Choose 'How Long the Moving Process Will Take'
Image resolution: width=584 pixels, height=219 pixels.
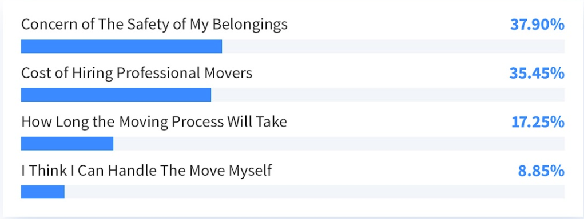coord(154,121)
